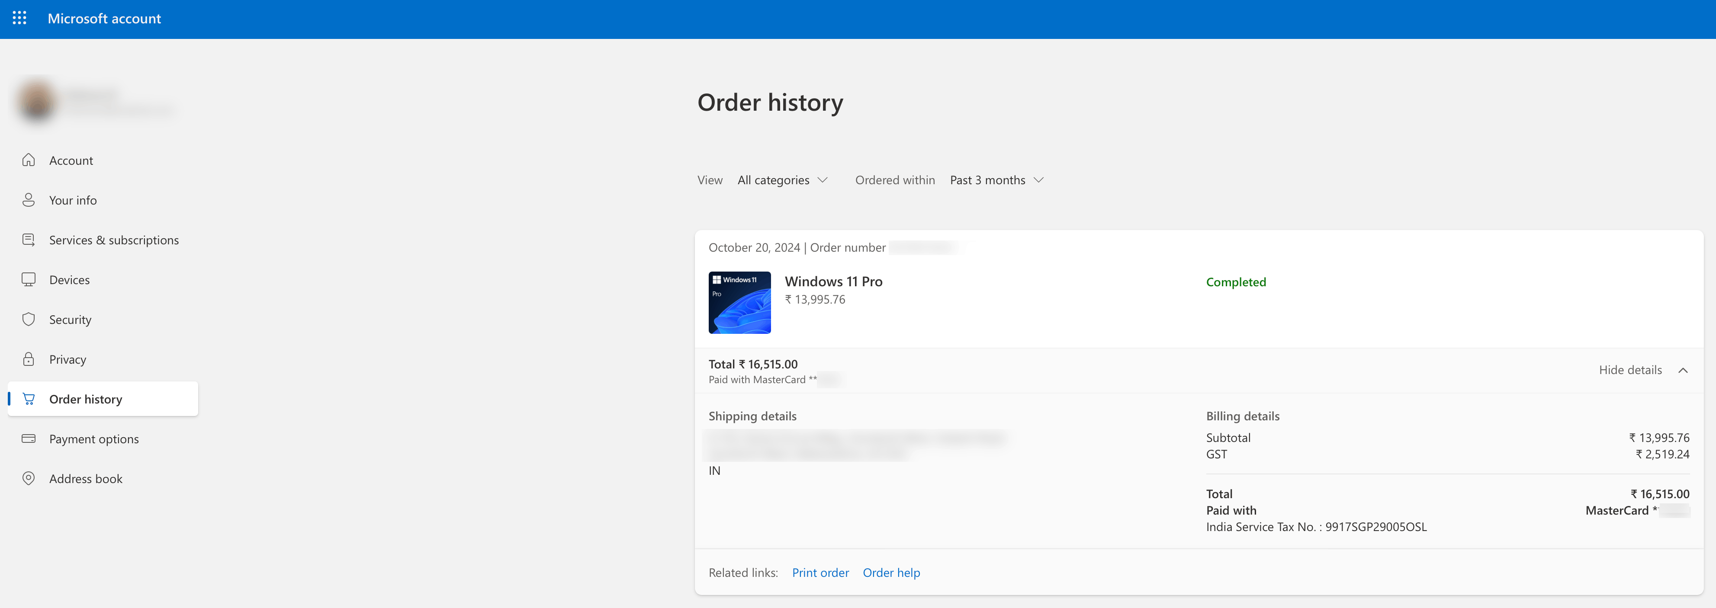Go to the Devices page

coord(69,280)
